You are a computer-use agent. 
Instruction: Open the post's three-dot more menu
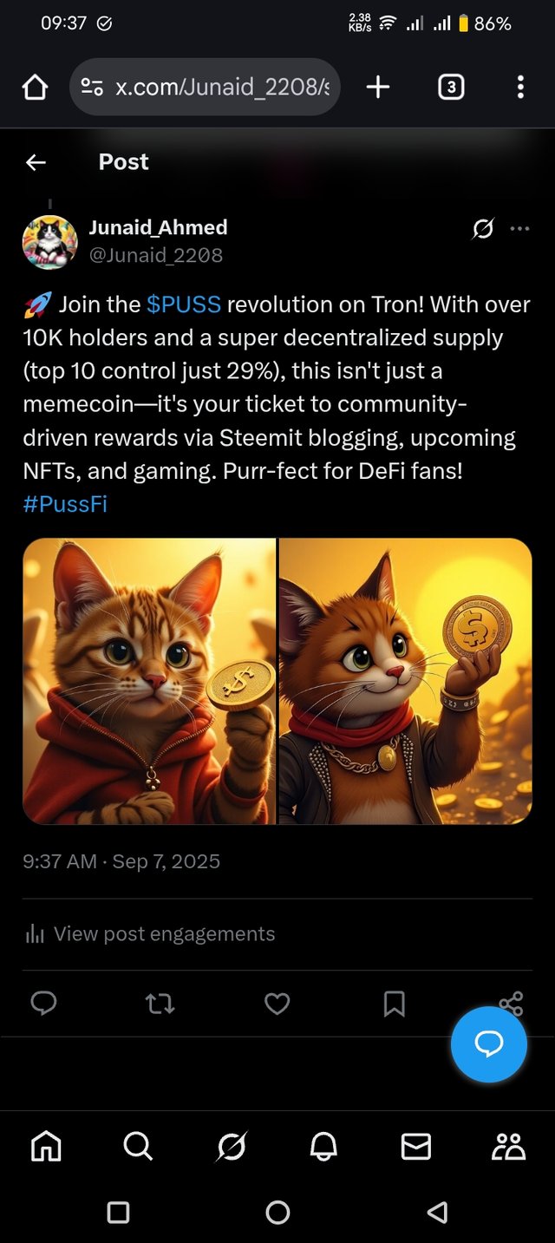[519, 229]
